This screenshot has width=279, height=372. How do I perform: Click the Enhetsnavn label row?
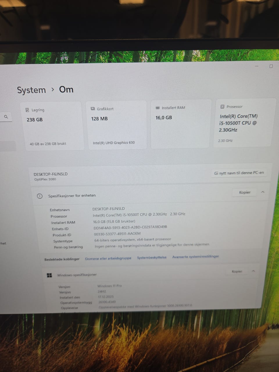point(60,210)
